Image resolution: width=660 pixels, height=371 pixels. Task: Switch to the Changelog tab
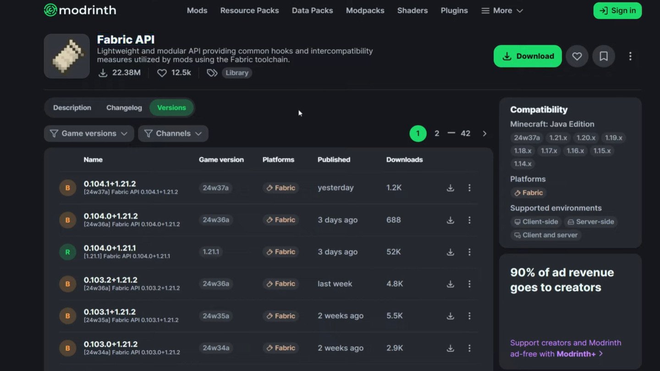(x=124, y=108)
